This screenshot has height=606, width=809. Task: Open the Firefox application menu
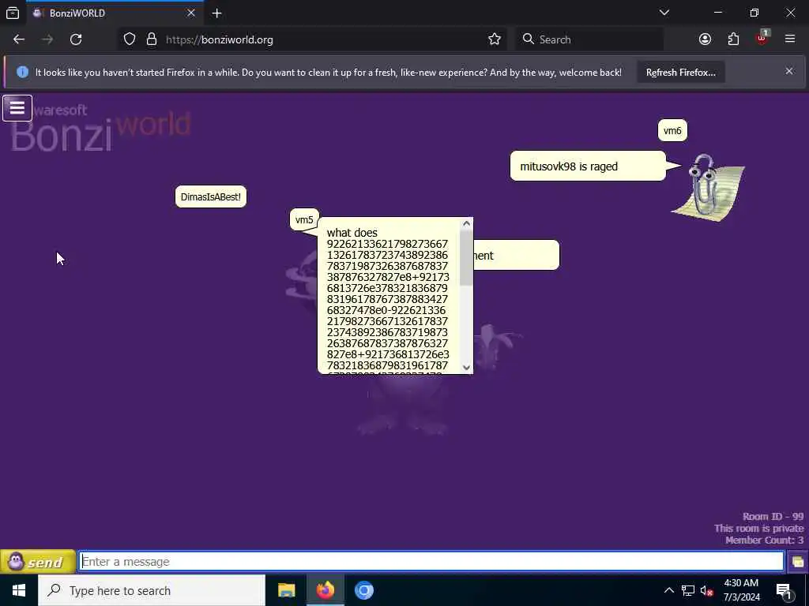pyautogui.click(x=789, y=39)
